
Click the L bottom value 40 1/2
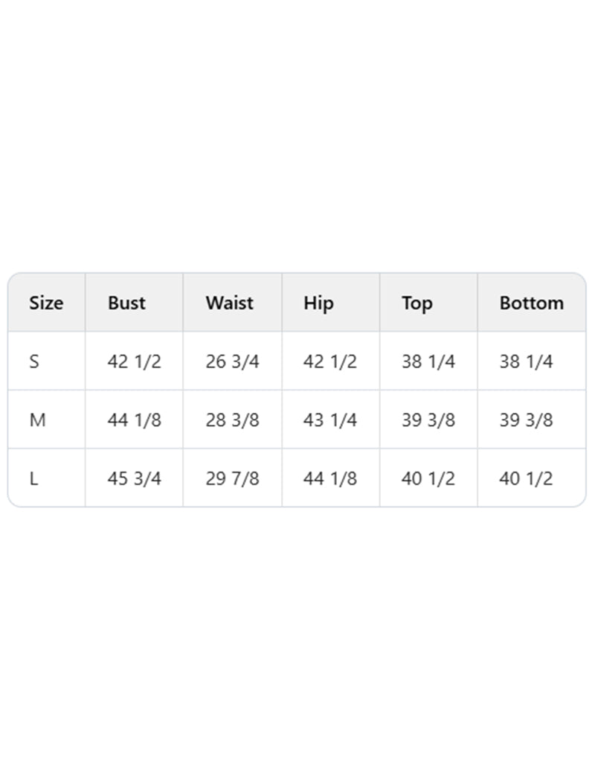click(x=527, y=479)
